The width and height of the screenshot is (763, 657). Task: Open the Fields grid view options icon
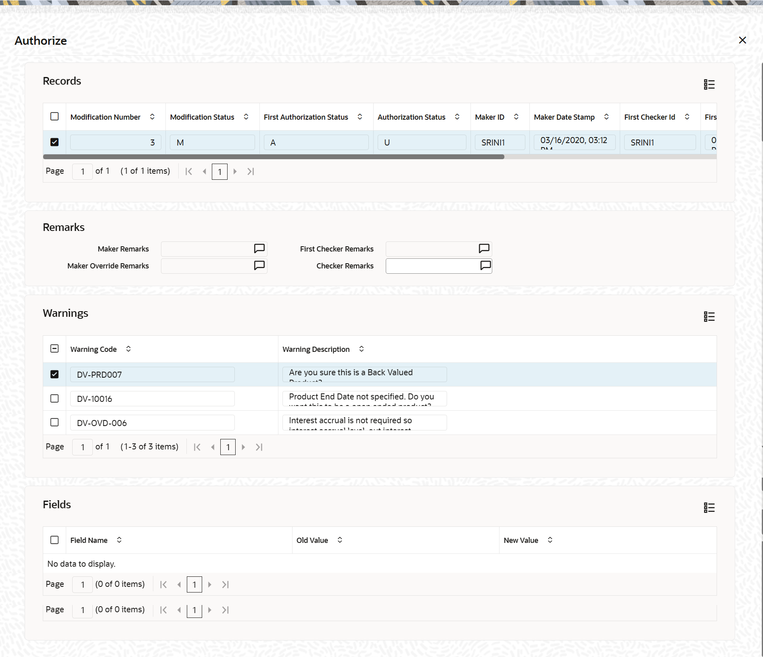[709, 507]
